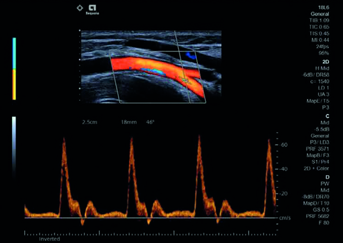
Task: Click the 18L6 transducer label
Action: [329, 8]
